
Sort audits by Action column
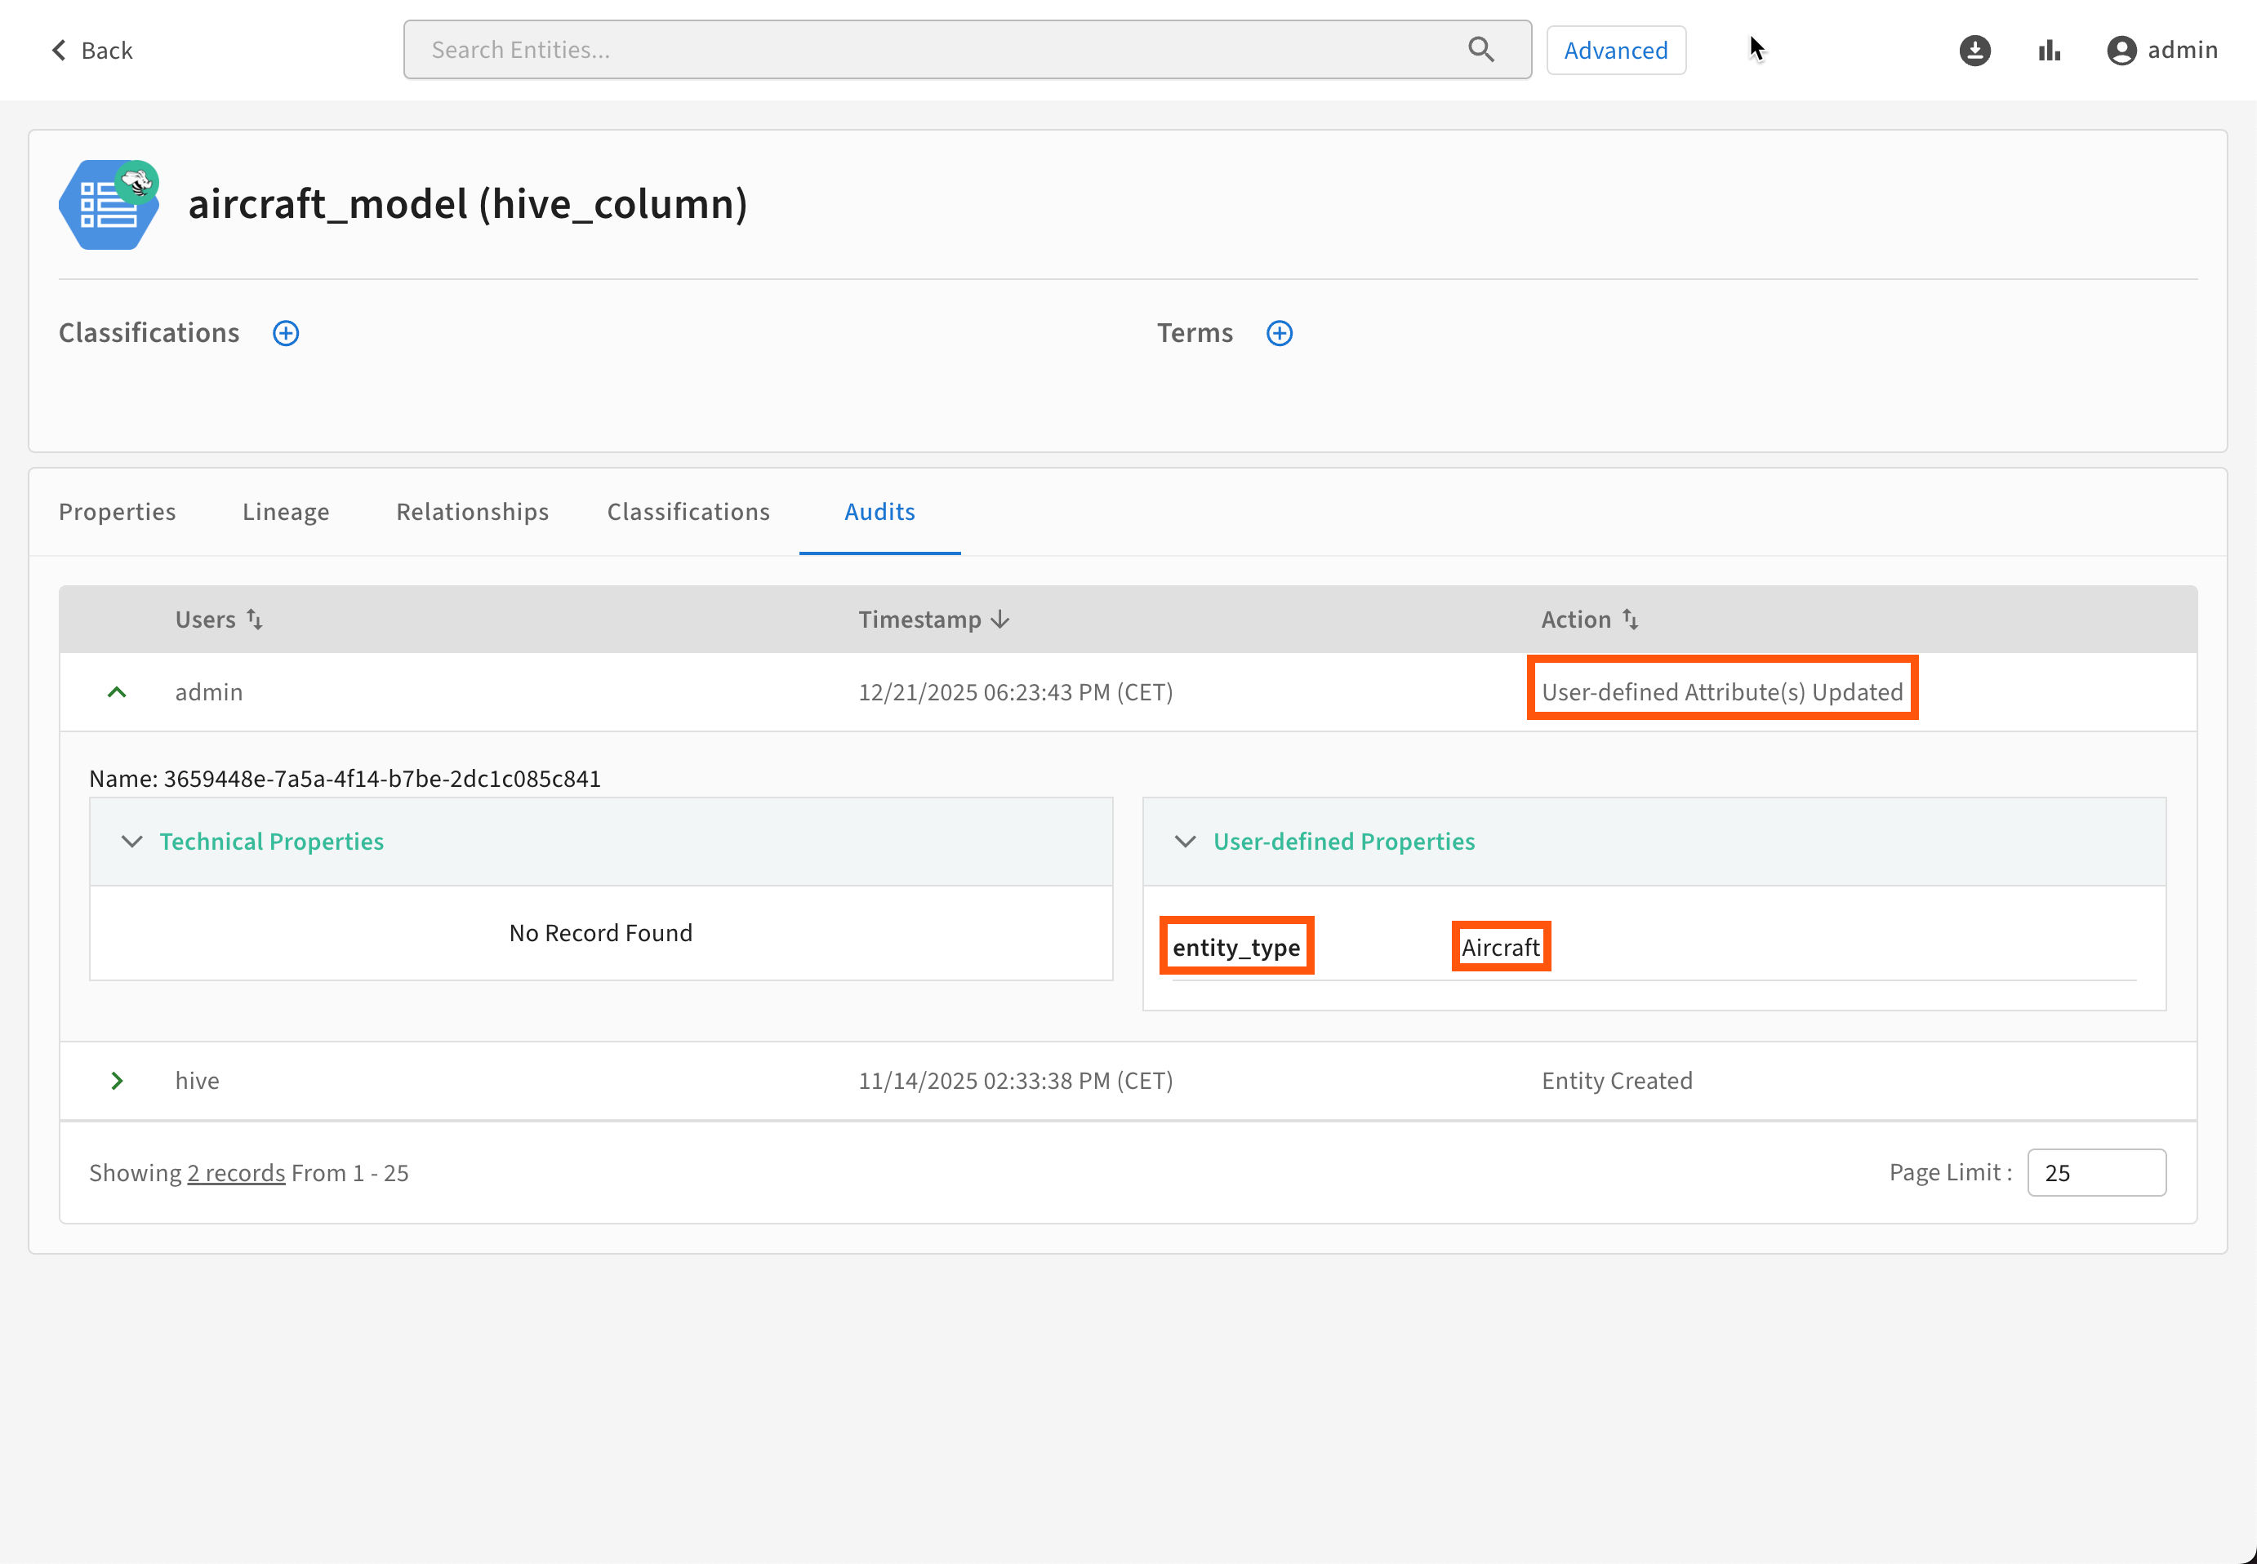point(1630,620)
